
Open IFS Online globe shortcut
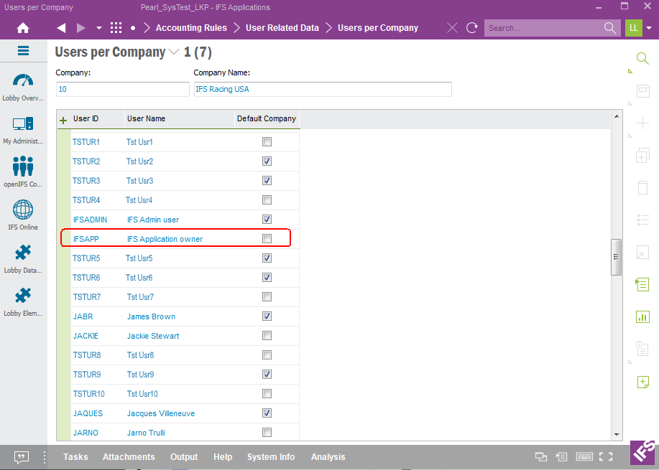[x=23, y=215]
